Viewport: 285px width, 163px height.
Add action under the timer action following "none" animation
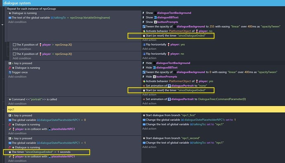tap(149, 94)
